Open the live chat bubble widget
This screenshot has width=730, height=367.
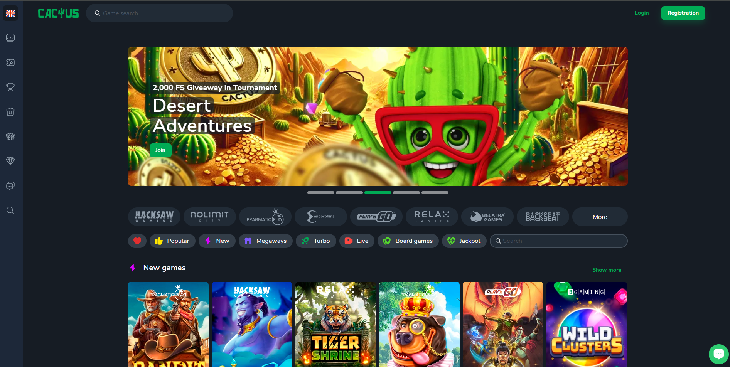718,354
